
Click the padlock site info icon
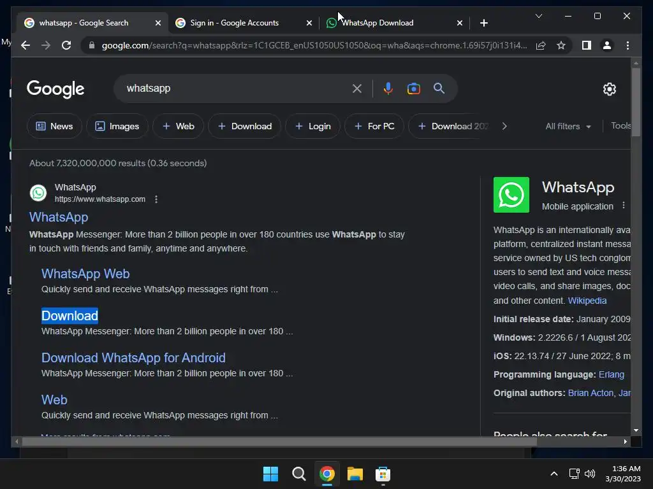click(x=92, y=45)
